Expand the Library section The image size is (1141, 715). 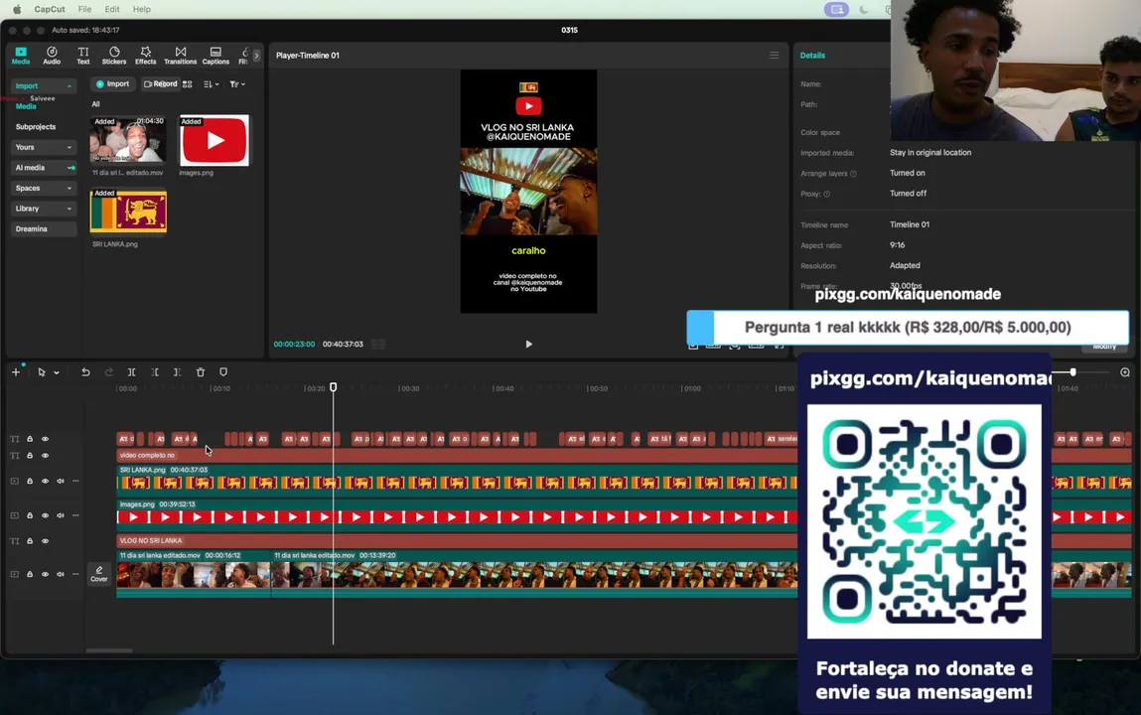tap(43, 208)
